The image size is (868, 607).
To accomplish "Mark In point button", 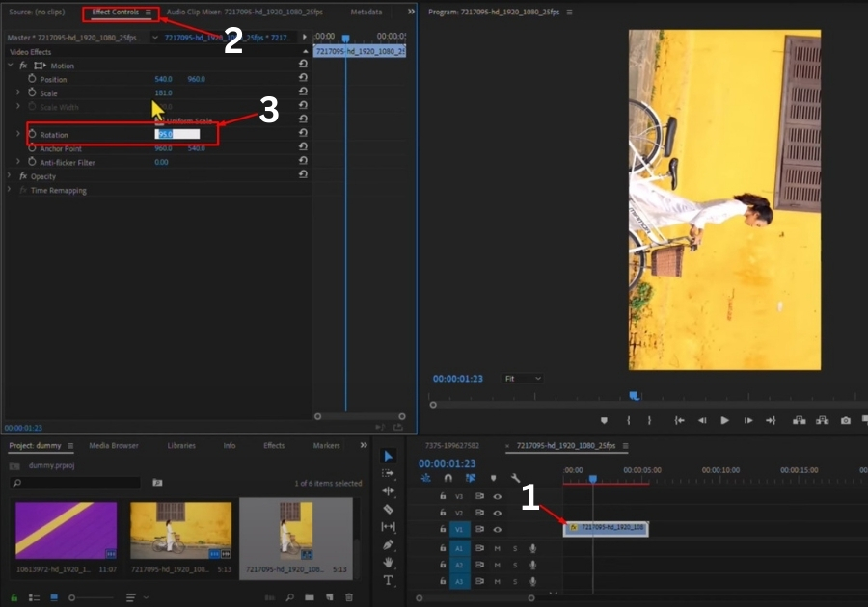I will (628, 421).
